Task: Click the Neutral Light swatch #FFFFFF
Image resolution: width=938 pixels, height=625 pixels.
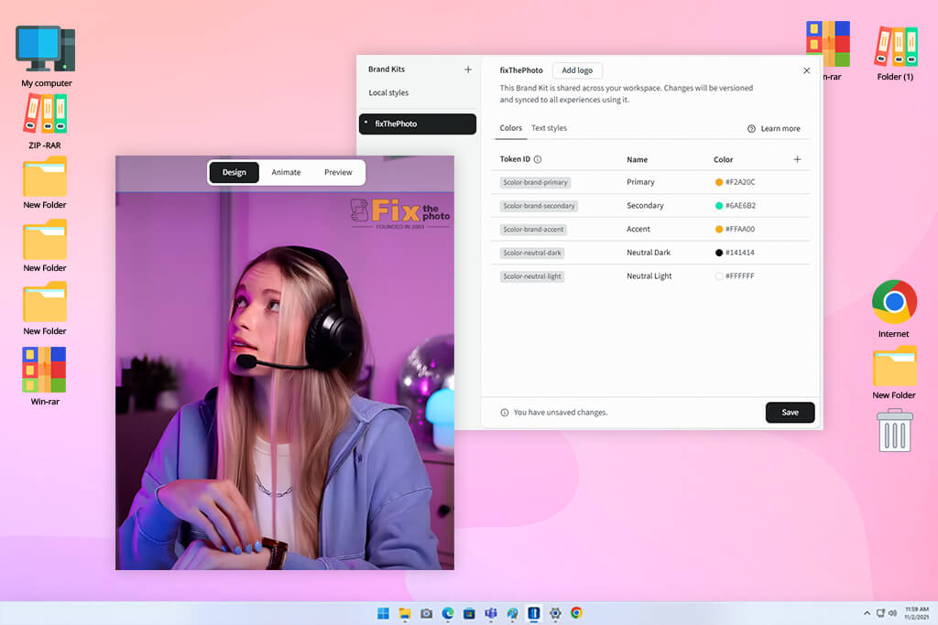Action: [719, 276]
